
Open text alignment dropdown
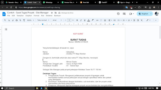tap(110, 20)
